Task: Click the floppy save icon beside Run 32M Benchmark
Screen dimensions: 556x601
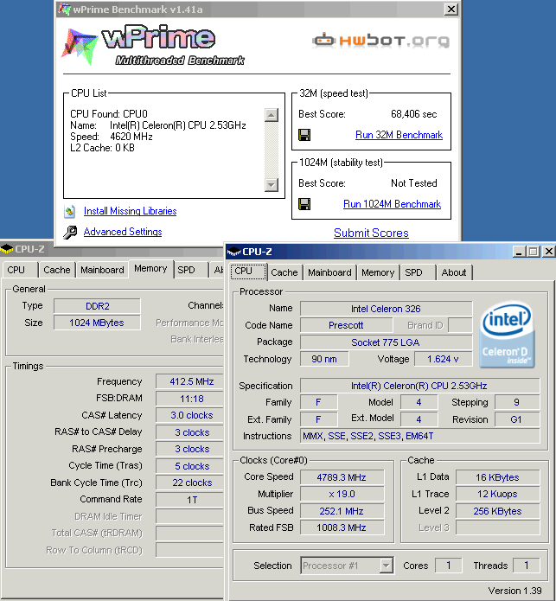Action: click(x=304, y=135)
